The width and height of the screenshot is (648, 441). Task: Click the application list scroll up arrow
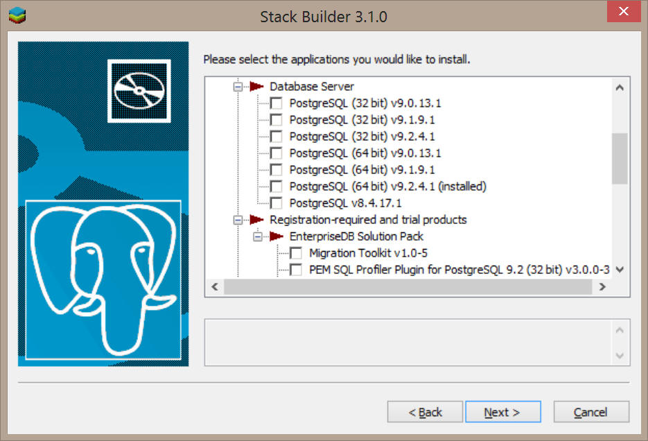620,87
